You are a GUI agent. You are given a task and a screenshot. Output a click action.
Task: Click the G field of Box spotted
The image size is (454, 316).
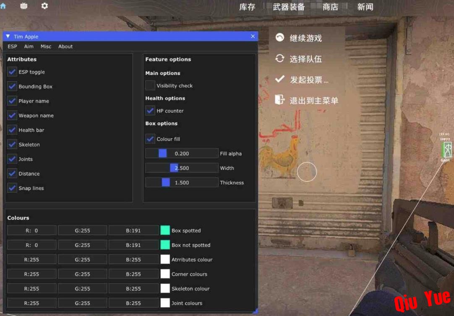83,230
